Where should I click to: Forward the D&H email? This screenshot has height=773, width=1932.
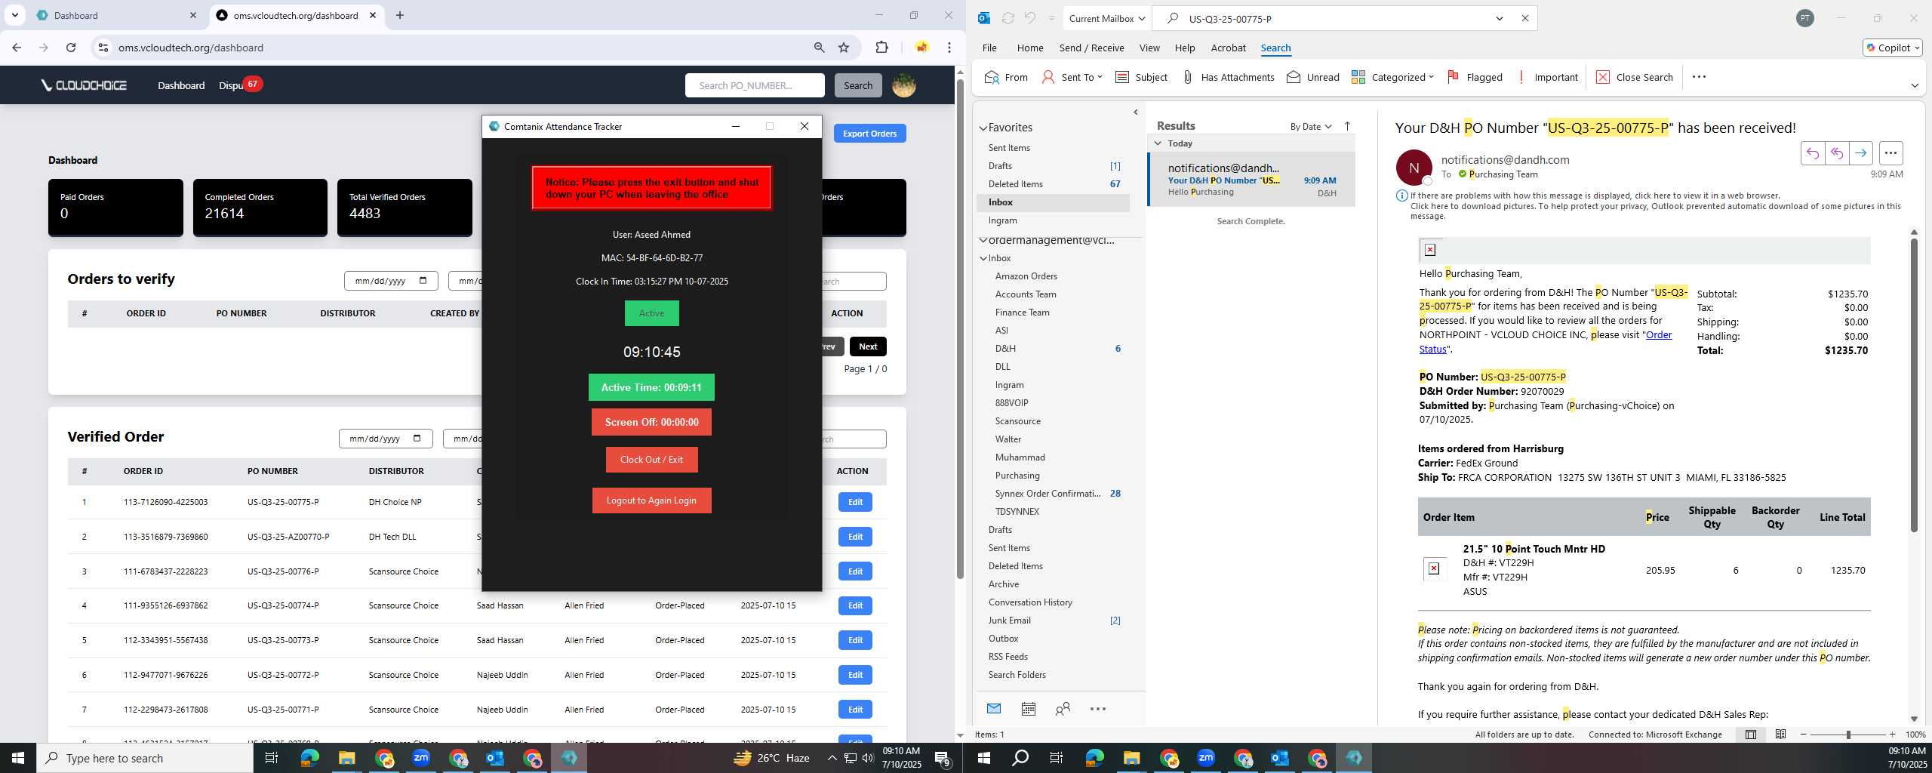[x=1860, y=153]
